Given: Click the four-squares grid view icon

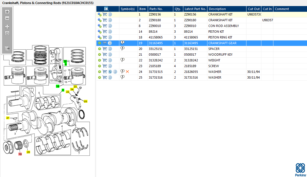Looking at the screenshot, I should tap(7, 26).
